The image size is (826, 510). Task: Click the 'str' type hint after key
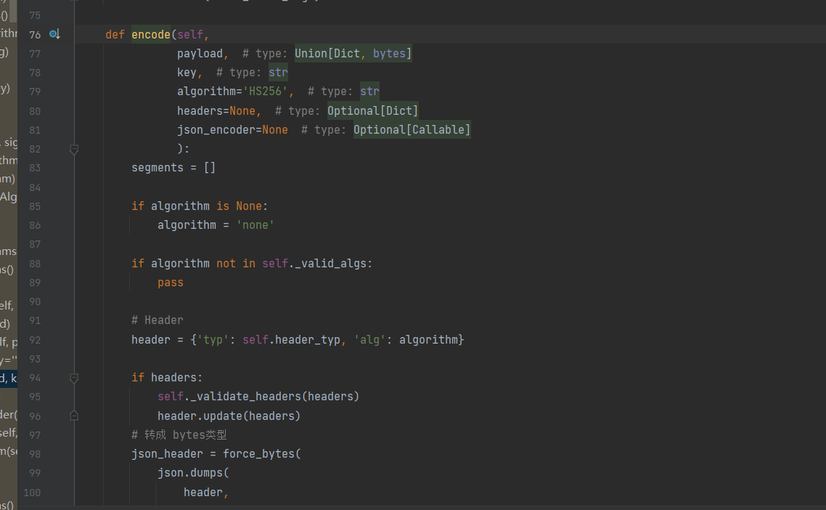278,73
